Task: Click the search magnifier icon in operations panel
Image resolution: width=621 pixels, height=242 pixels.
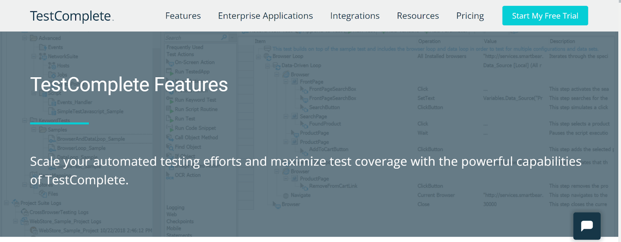Action: (x=224, y=38)
